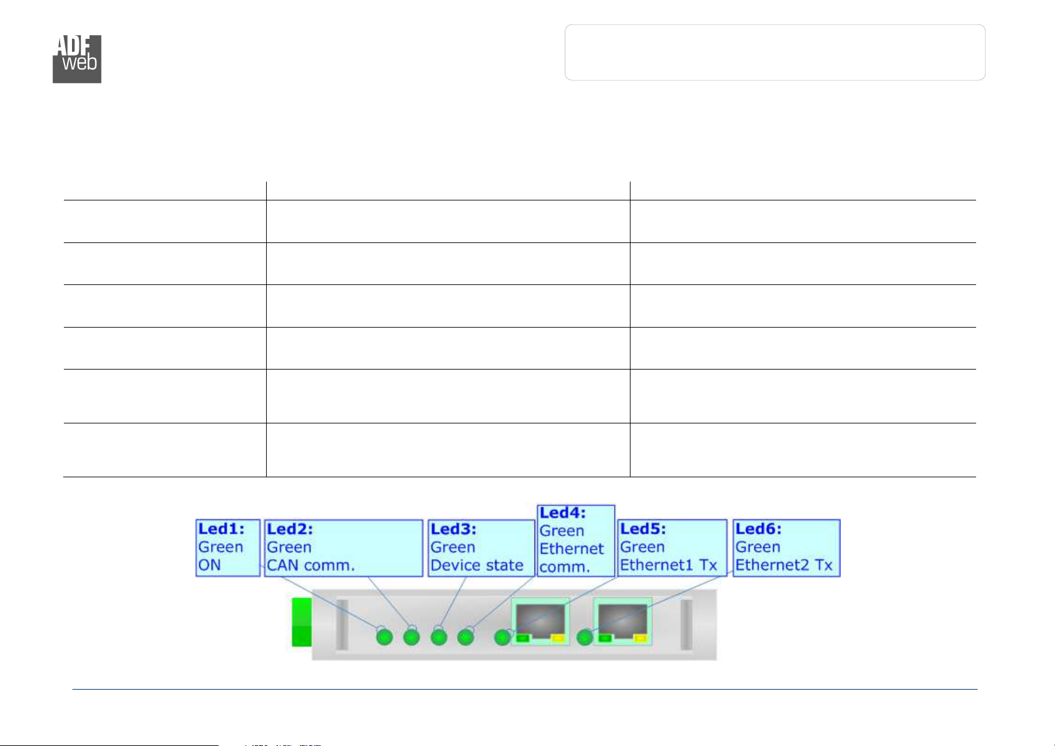Screen dimensions: 1055x746
Task: Click the green terminal connector on device
Action: 302,622
